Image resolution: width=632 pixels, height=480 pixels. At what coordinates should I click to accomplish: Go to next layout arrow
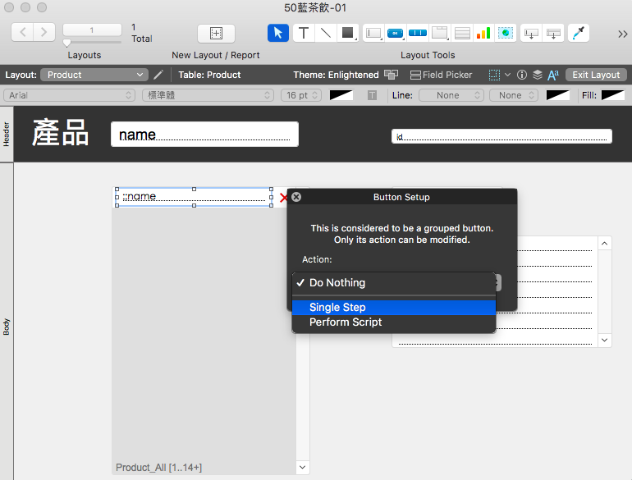coord(44,32)
